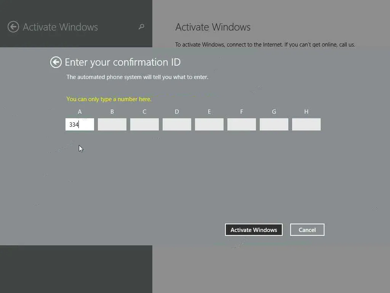
Task: Select the confirmation ID field G
Action: pos(274,124)
